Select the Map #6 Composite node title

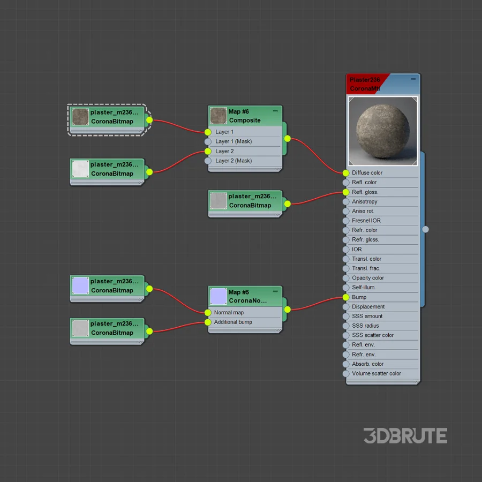click(245, 116)
